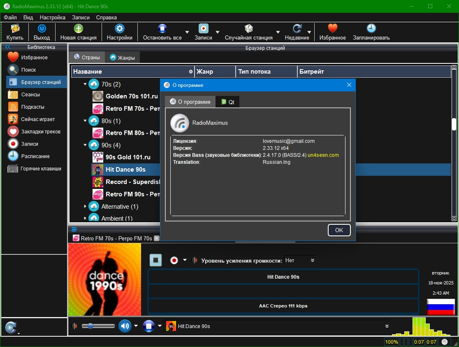The image size is (459, 347).
Task: Click the mute speaker button in bottom bar
Action: click(125, 326)
